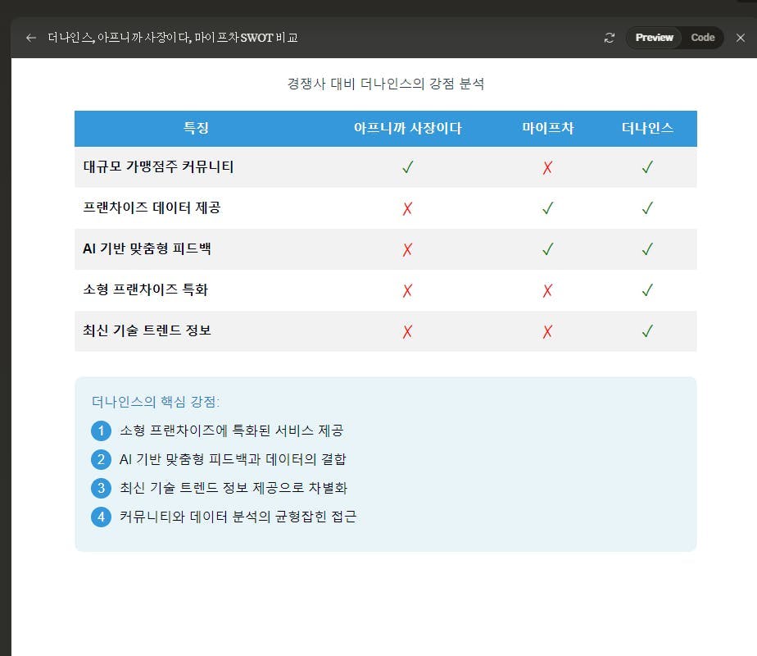The height and width of the screenshot is (656, 757).
Task: Click the row label 대규모 가맹점주 커뮤니티
Action: (x=158, y=166)
